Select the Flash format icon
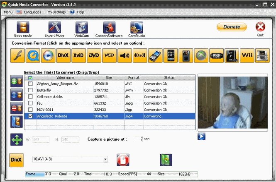This screenshot has width=276, height=182. coord(17,55)
